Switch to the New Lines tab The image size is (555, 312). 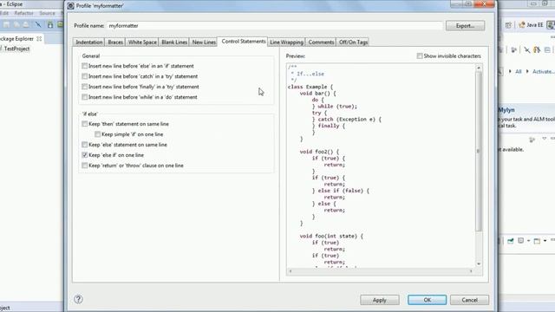tap(204, 42)
